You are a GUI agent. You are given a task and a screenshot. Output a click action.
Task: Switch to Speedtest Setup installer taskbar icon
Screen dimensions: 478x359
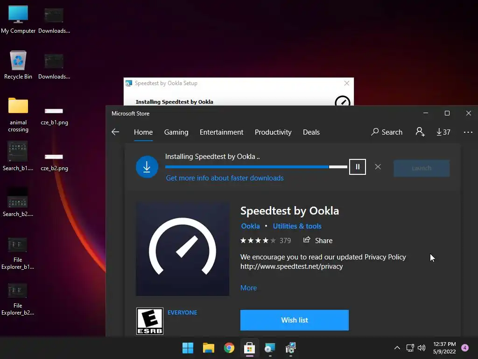point(270,348)
